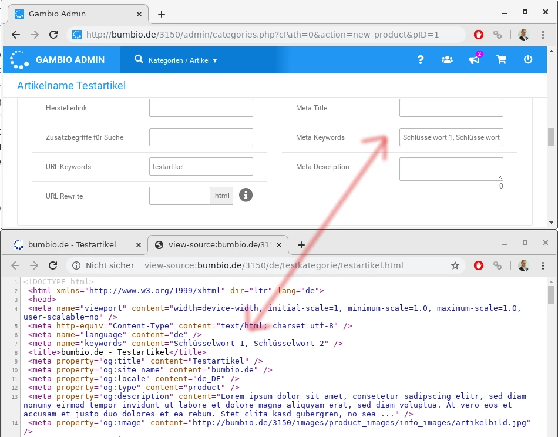558x437 pixels.
Task: Close the bumbio.de - Testartikel tab
Action: [139, 245]
